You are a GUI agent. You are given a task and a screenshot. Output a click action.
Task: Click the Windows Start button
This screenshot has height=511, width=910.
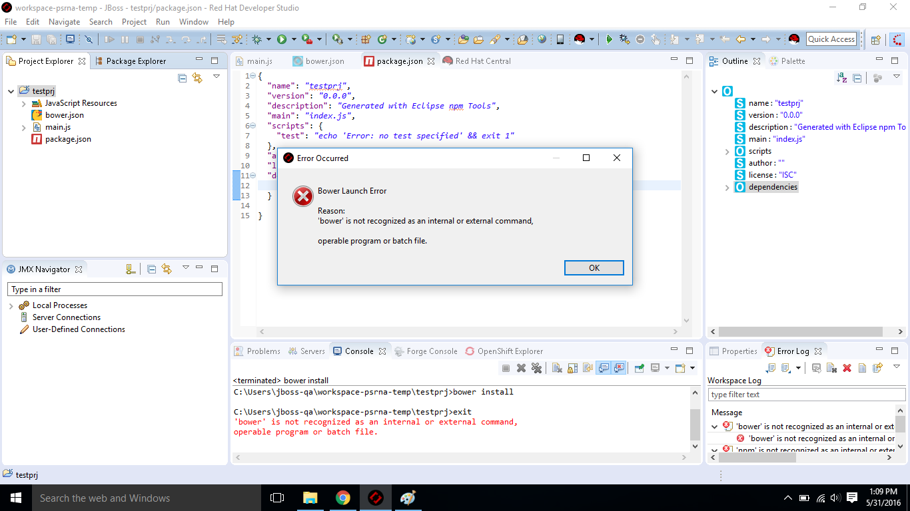pos(15,498)
